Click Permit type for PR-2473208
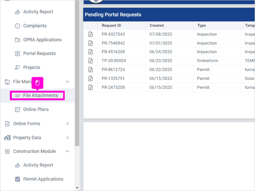The width and height of the screenshot is (255, 191). click(x=203, y=88)
